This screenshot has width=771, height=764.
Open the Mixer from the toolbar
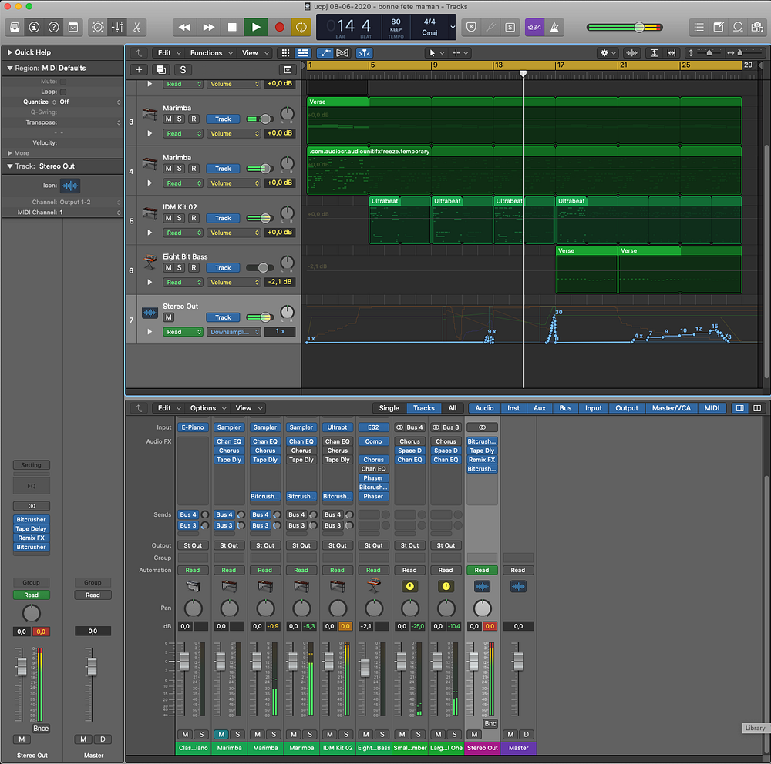coord(117,27)
